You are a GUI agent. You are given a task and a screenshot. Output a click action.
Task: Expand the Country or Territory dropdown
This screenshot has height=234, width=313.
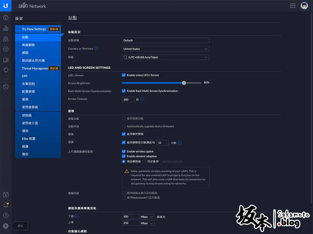(166, 49)
